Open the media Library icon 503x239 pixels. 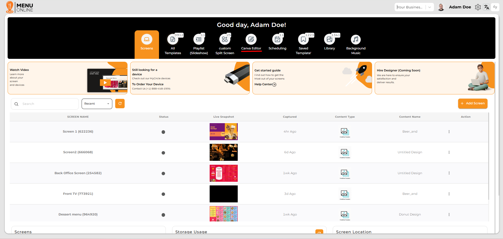329,40
